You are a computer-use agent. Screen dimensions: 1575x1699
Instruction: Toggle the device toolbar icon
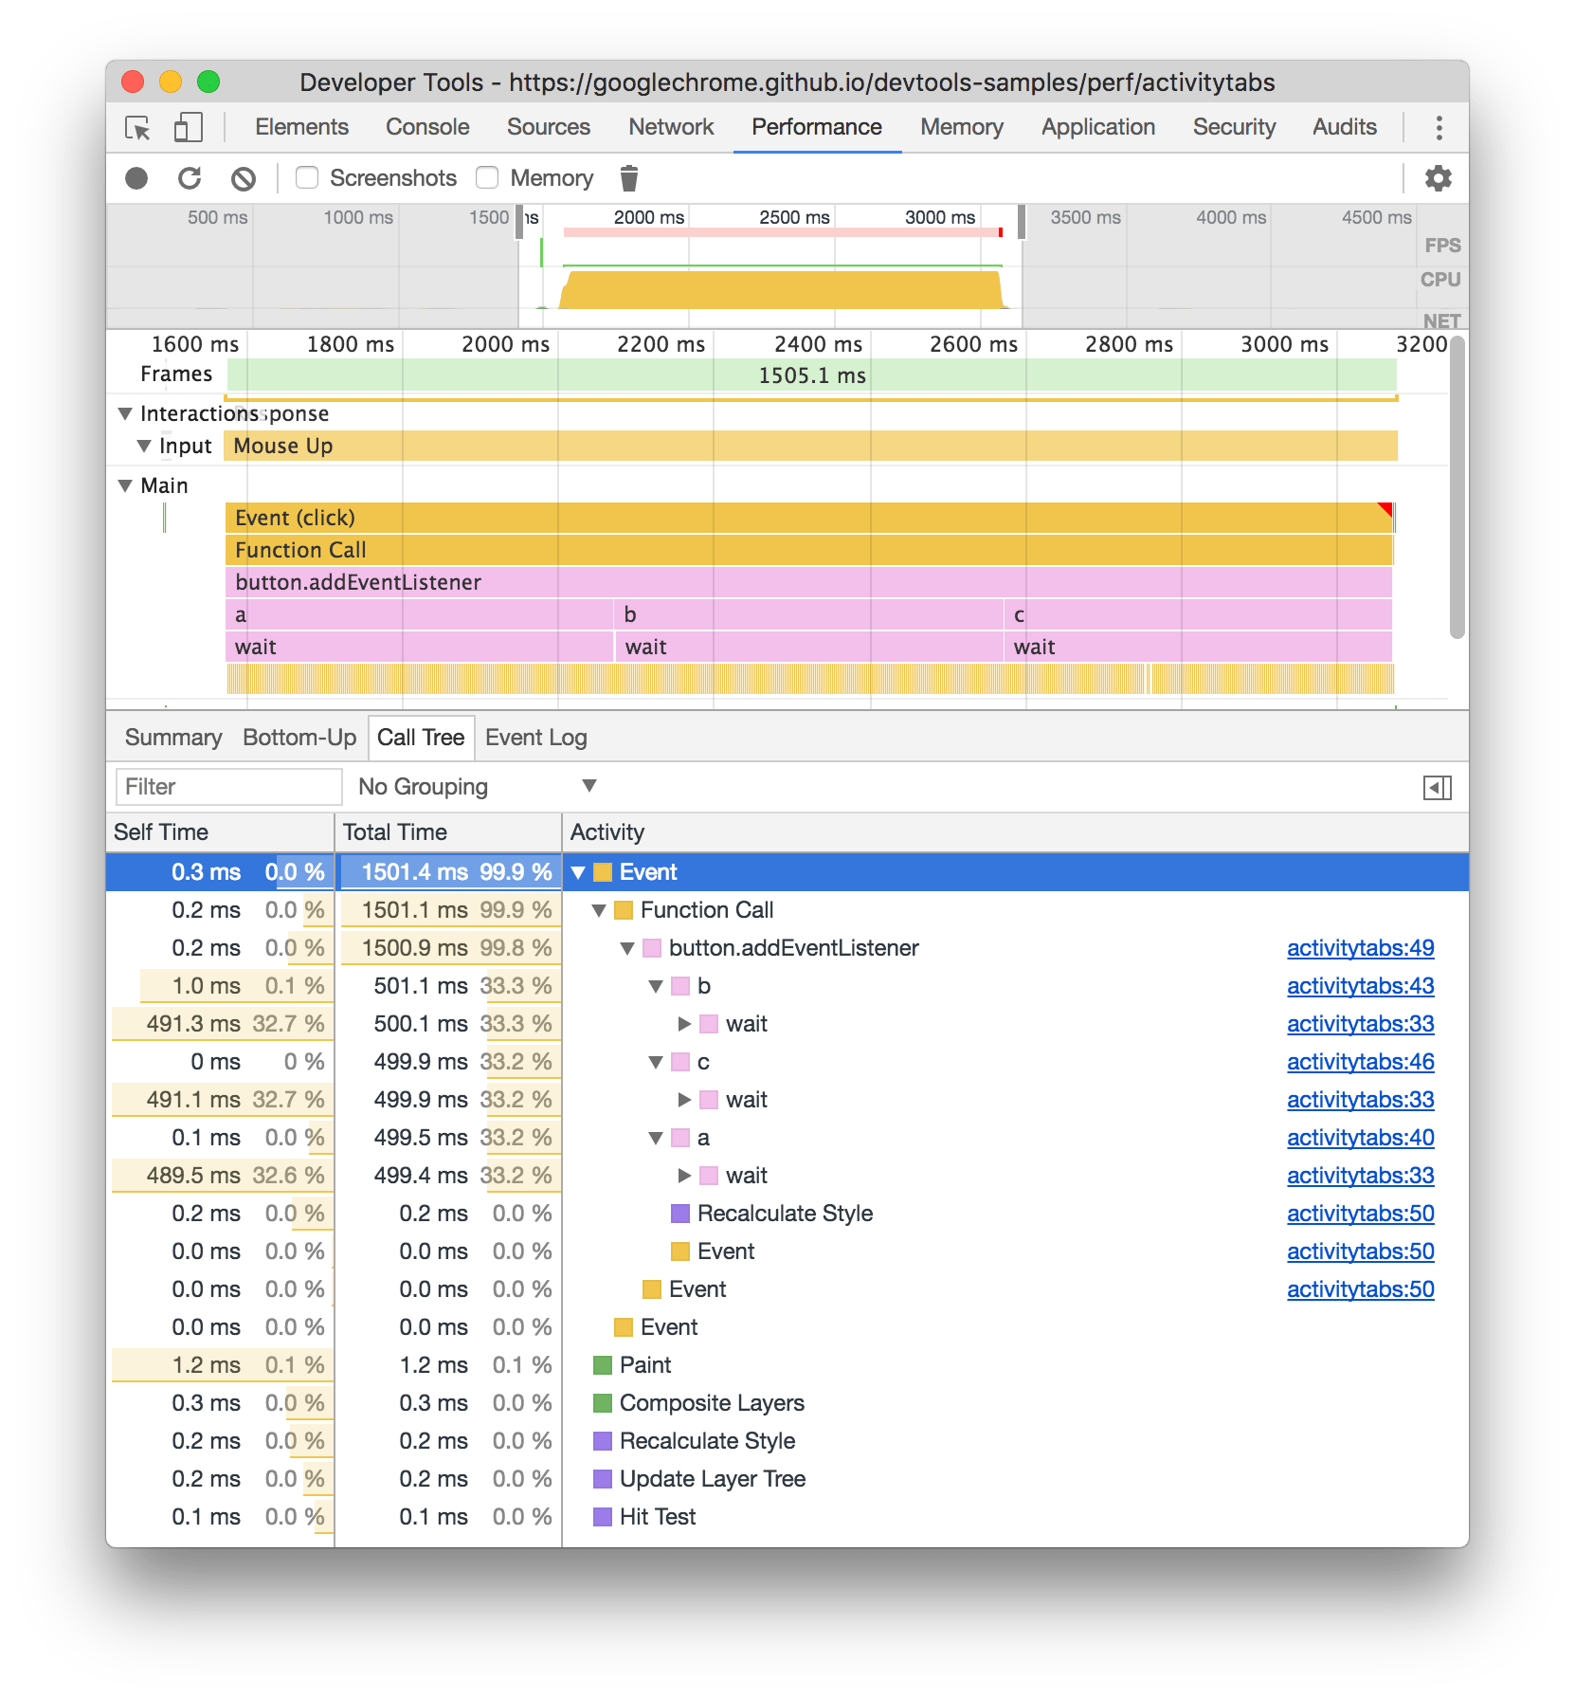point(188,126)
